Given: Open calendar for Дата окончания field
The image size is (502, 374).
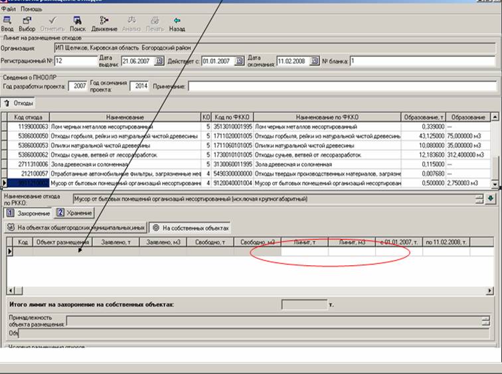Looking at the screenshot, I should [x=314, y=61].
